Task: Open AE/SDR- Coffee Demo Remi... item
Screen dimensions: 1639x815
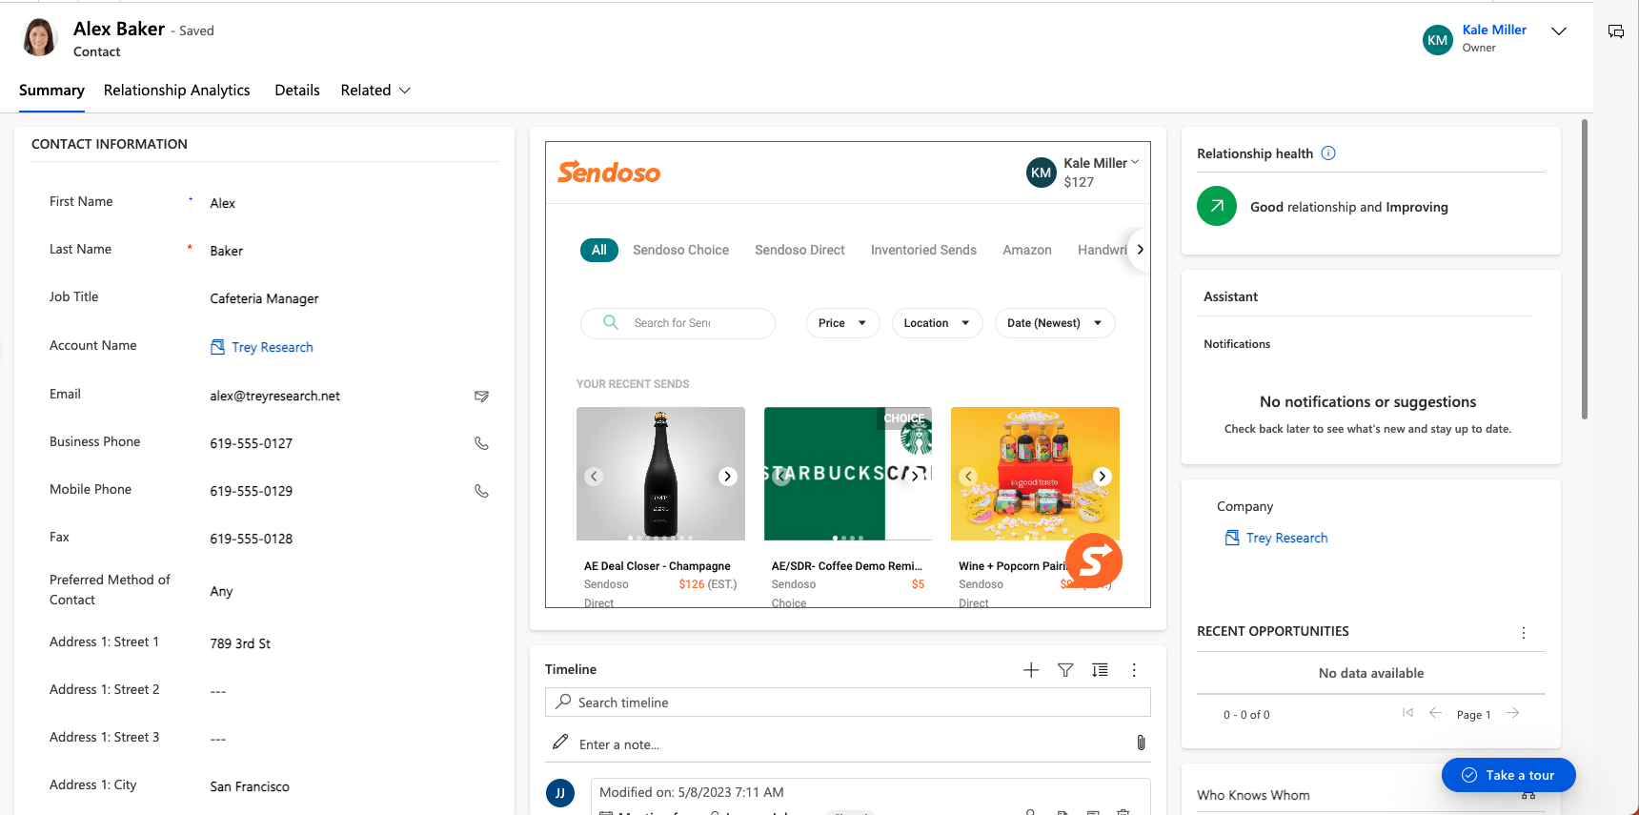Action: [x=847, y=566]
